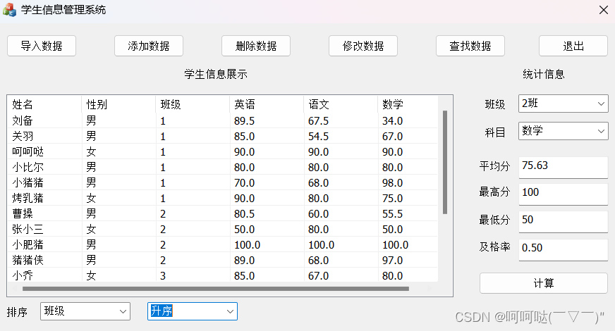Select the 小猪猪 row name cell
This screenshot has width=615, height=331.
coord(28,182)
